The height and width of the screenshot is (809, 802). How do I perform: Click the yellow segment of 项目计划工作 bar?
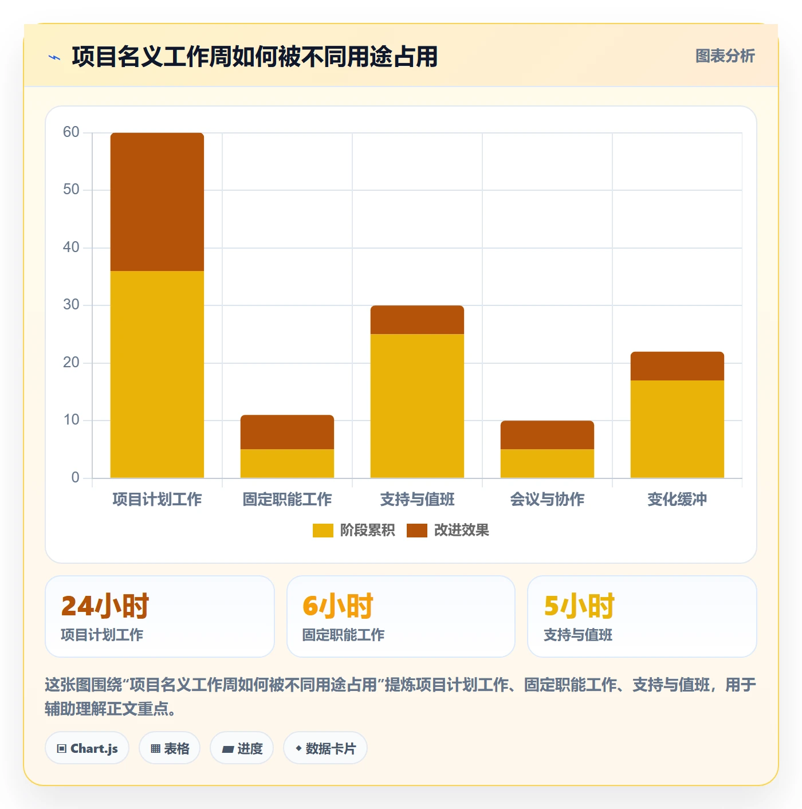[x=157, y=374]
